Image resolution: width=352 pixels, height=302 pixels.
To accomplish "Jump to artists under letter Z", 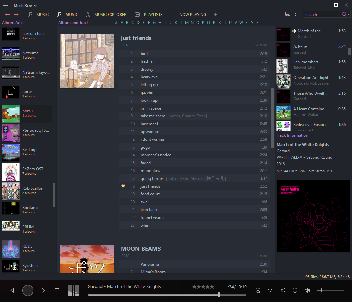I will pos(258,23).
